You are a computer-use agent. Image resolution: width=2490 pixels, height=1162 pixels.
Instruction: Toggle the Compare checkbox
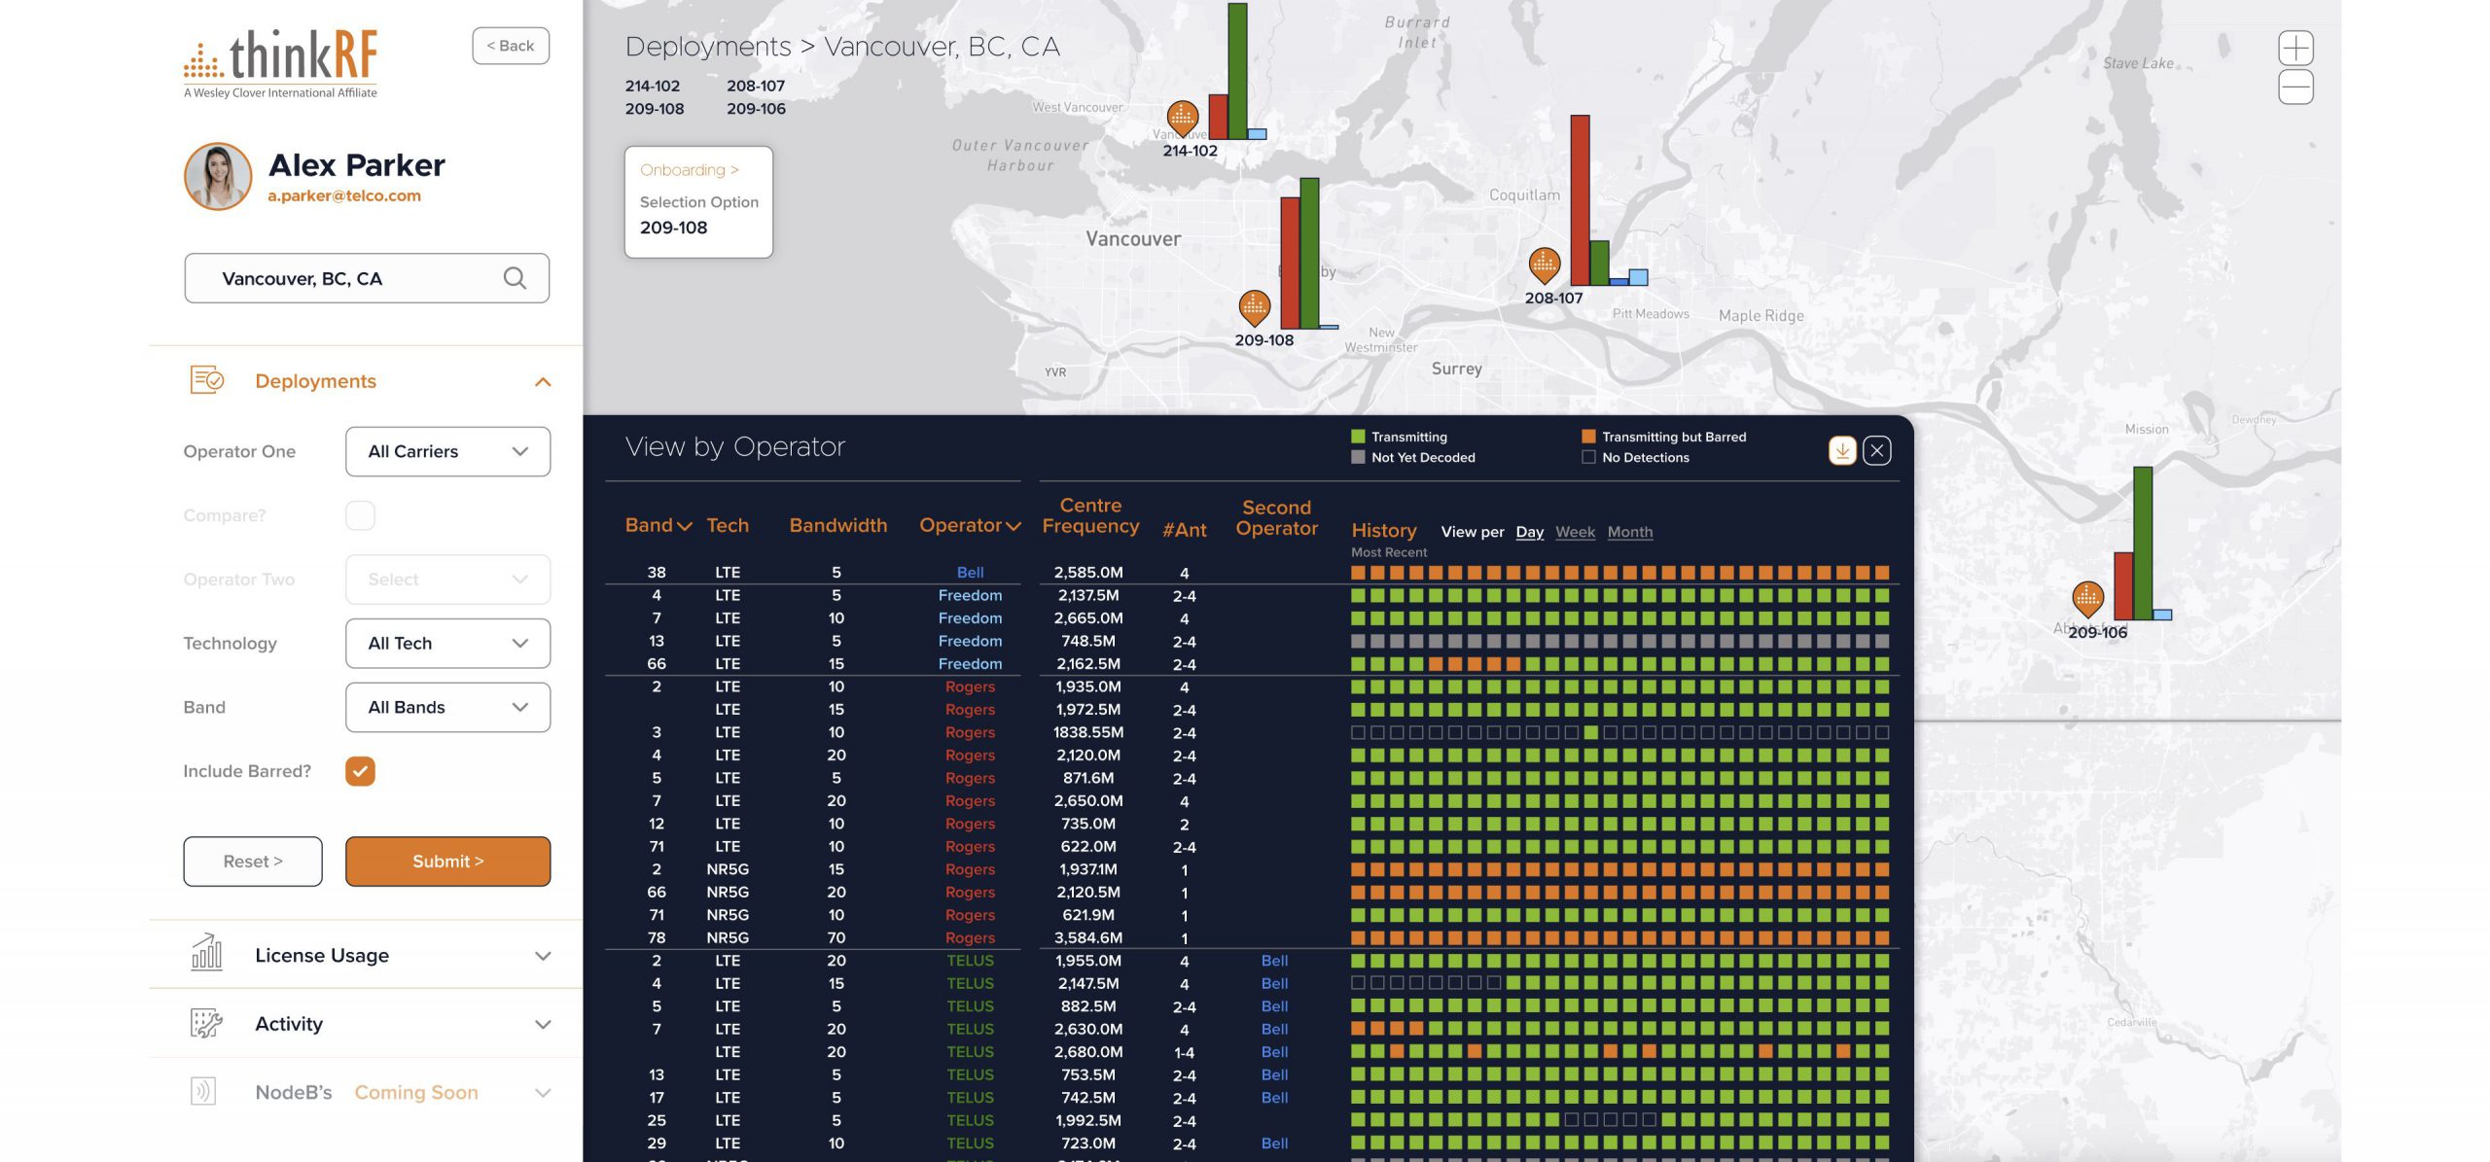pos(360,515)
